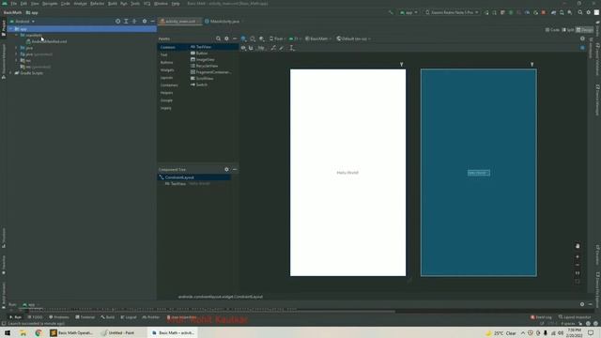Pick Switch from the palette

click(x=199, y=84)
